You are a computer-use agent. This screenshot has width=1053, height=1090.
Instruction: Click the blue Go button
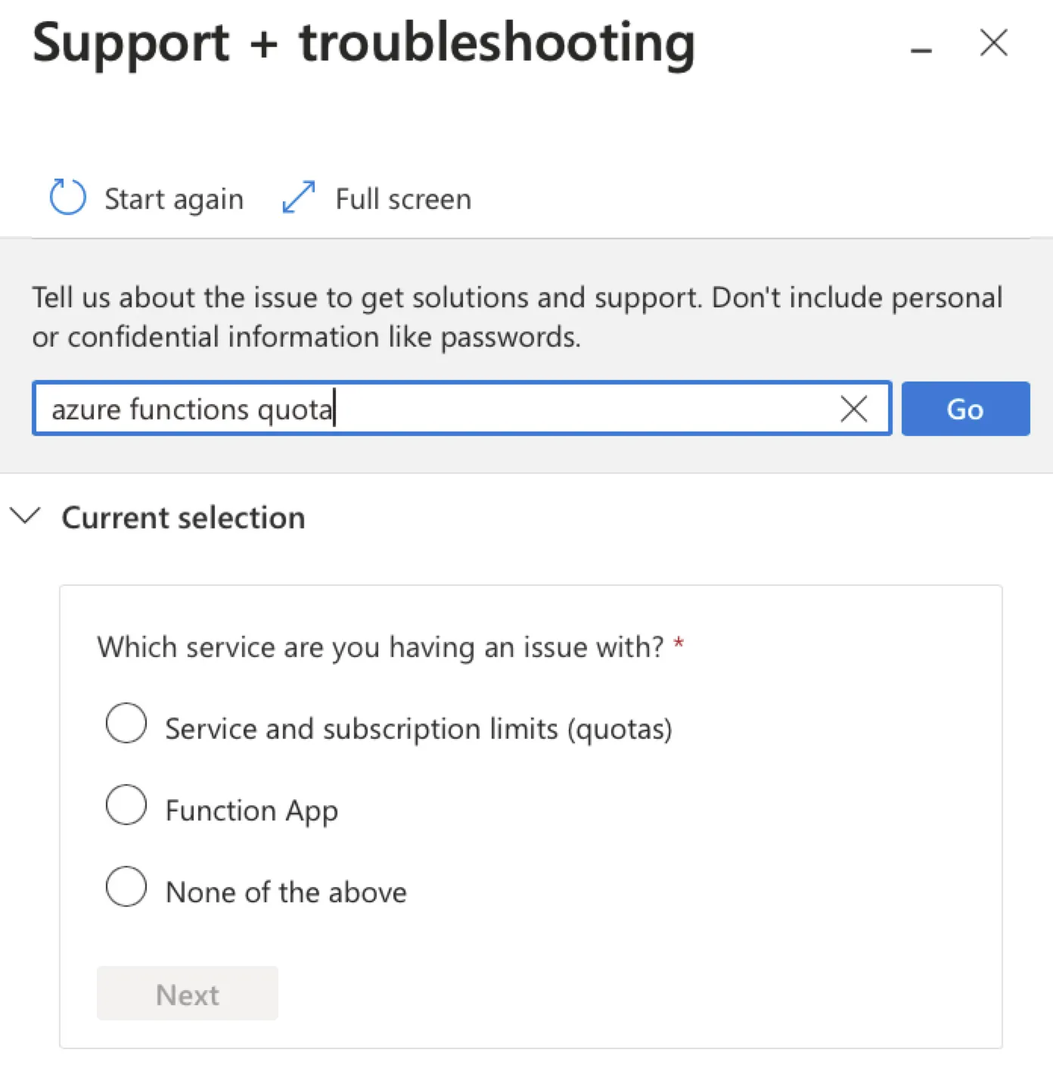tap(965, 409)
